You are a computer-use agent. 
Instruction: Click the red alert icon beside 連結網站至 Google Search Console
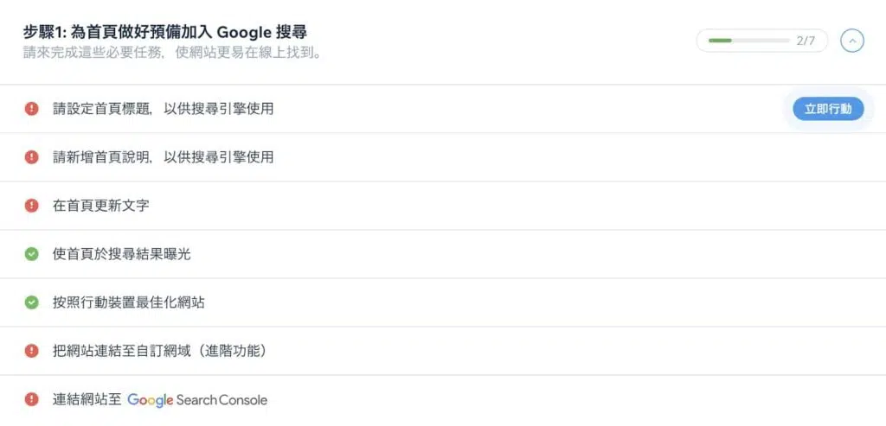32,399
